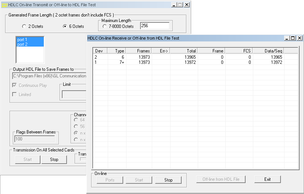Click the Total column header
The width and height of the screenshot is (304, 194).
(x=184, y=51)
